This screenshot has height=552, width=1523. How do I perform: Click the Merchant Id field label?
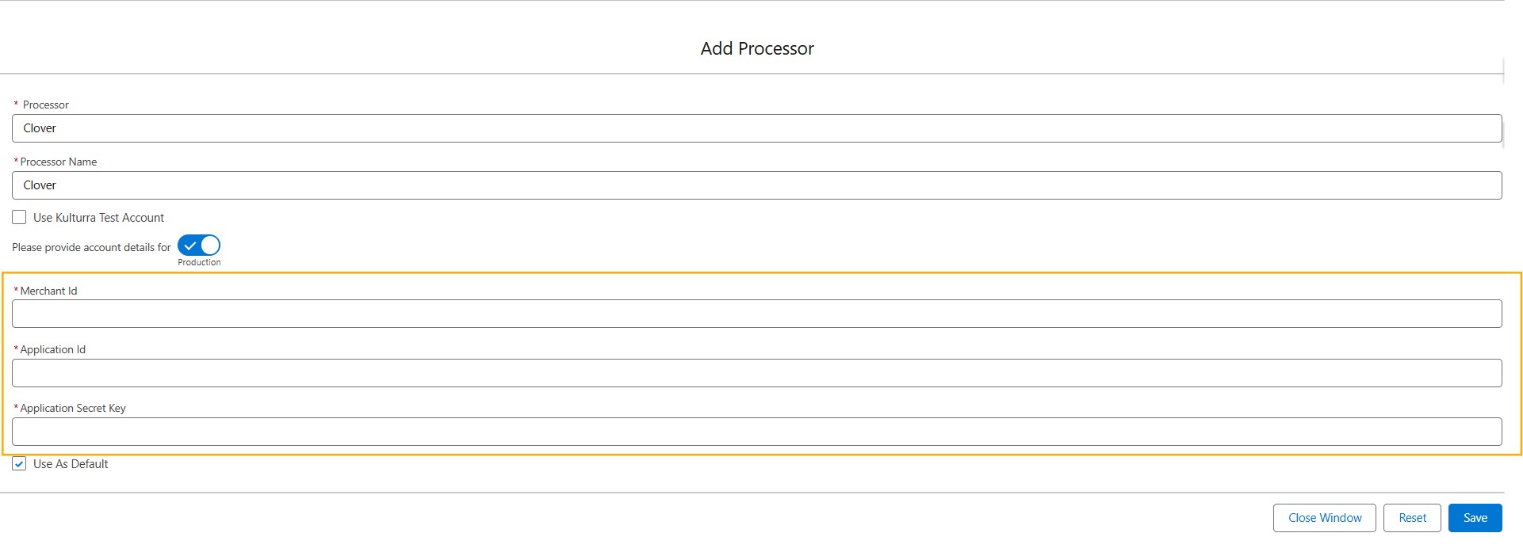(x=48, y=291)
